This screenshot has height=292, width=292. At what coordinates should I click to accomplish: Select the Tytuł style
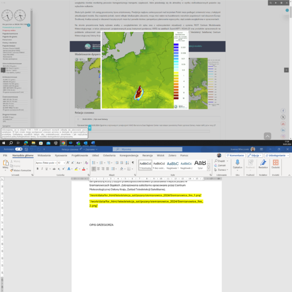pos(200,165)
